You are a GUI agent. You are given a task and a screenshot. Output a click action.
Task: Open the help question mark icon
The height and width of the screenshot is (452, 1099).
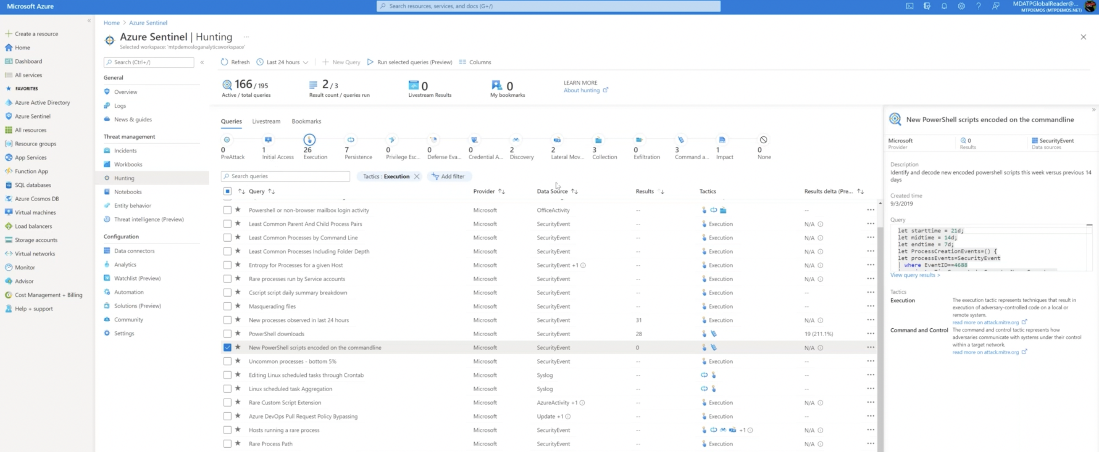(978, 6)
